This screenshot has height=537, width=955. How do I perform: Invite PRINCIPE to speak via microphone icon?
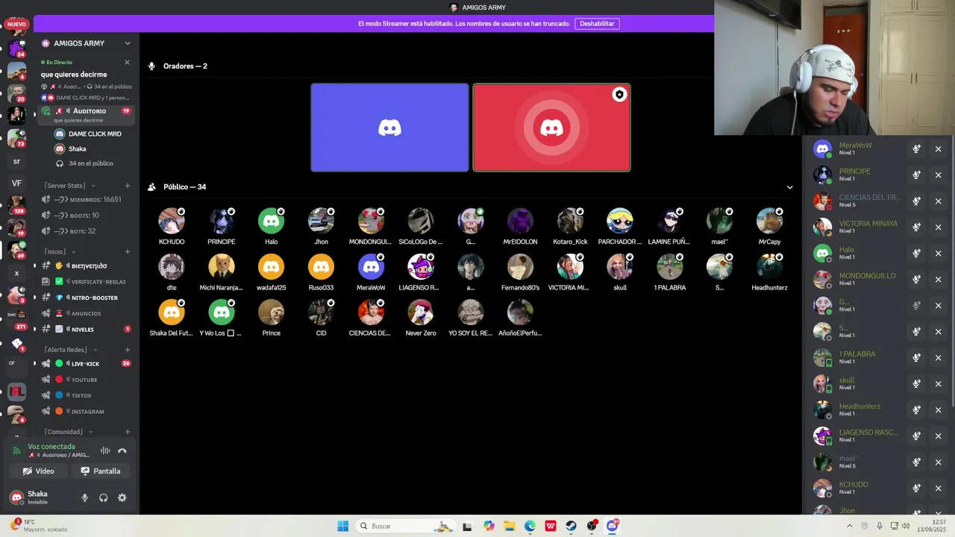pos(916,175)
